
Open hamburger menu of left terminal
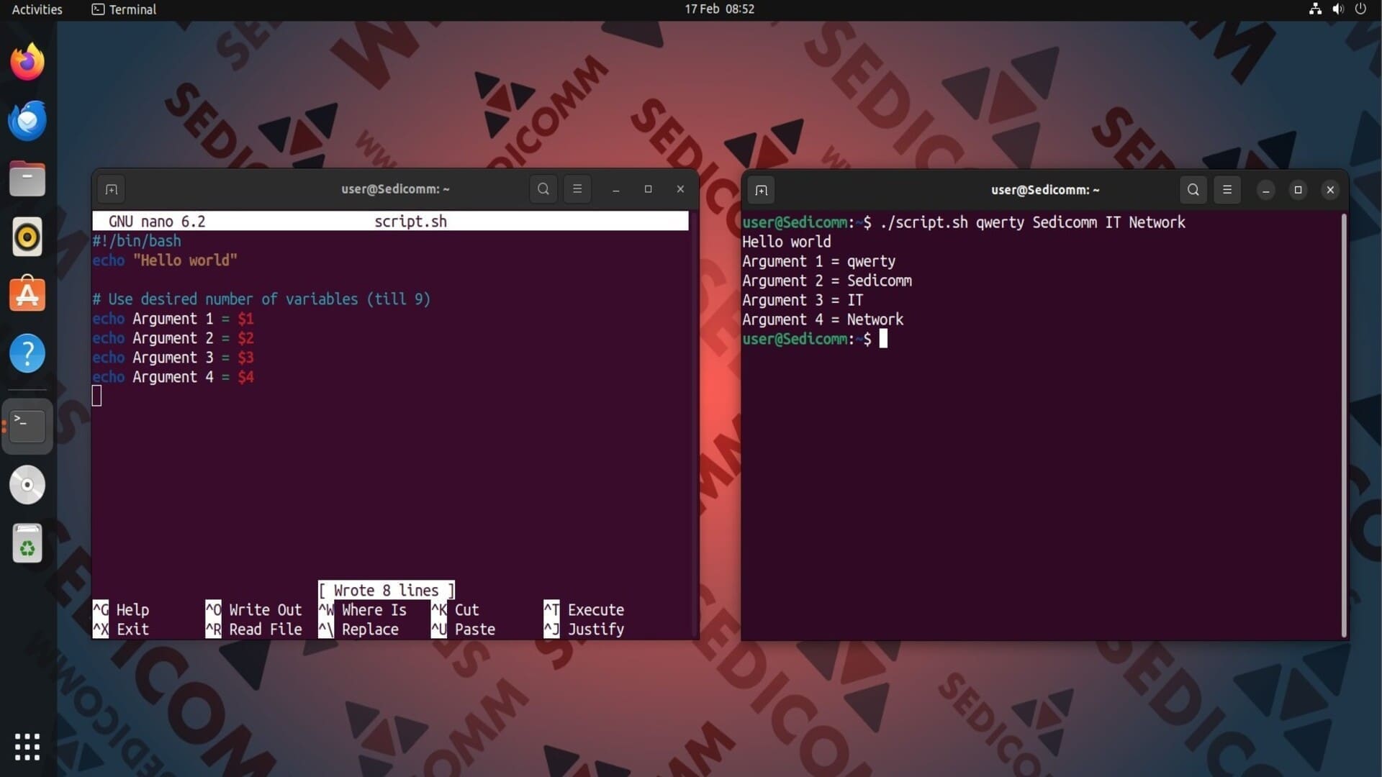pos(577,189)
